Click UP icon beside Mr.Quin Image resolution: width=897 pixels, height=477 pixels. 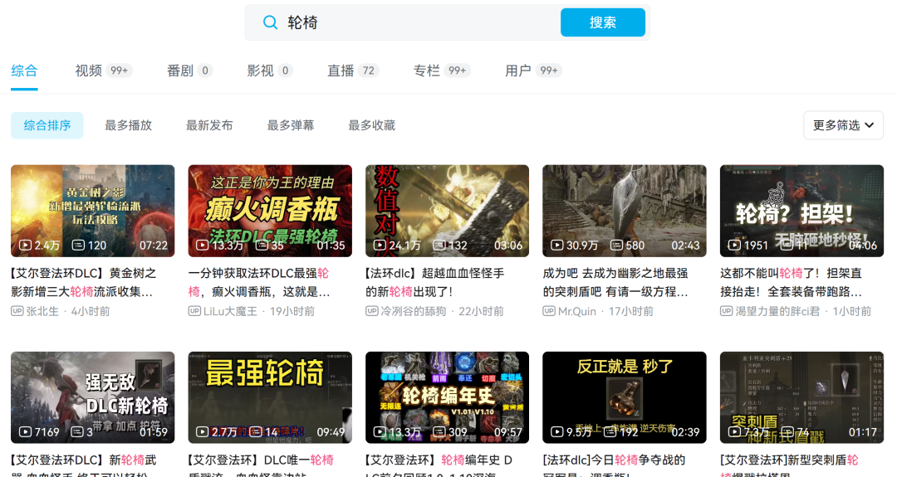coord(549,311)
